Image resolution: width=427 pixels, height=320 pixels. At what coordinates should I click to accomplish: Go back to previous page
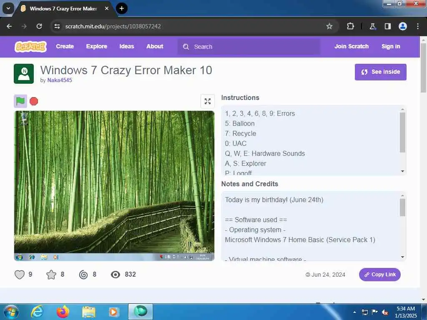[x=9, y=26]
